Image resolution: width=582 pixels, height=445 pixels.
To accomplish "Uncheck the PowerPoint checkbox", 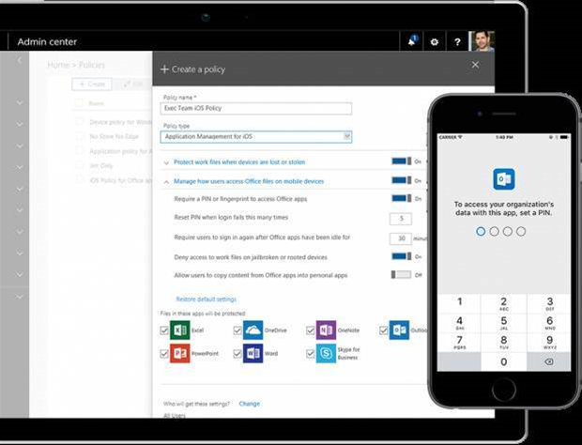I will coord(164,354).
